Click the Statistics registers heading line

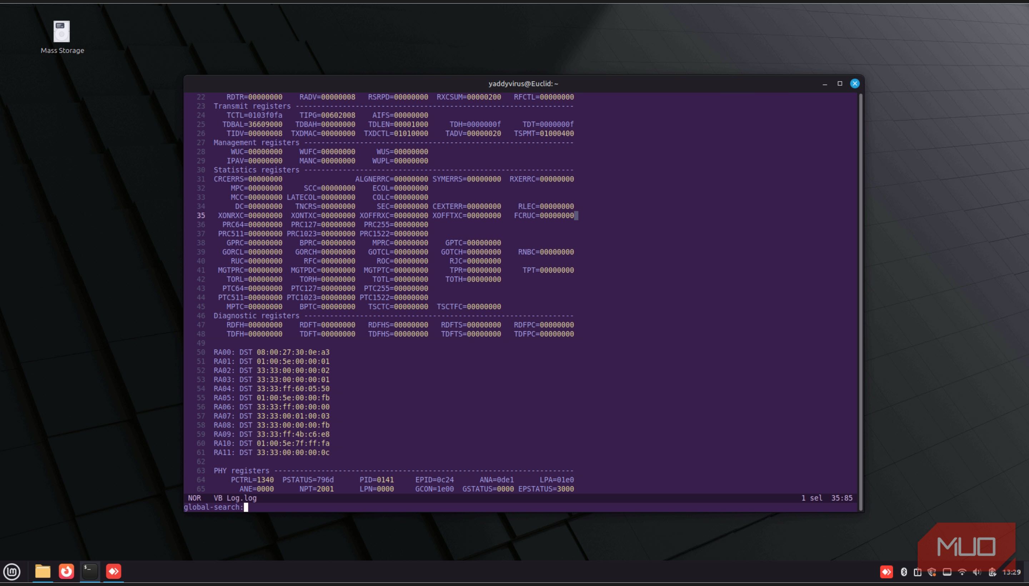tap(394, 170)
